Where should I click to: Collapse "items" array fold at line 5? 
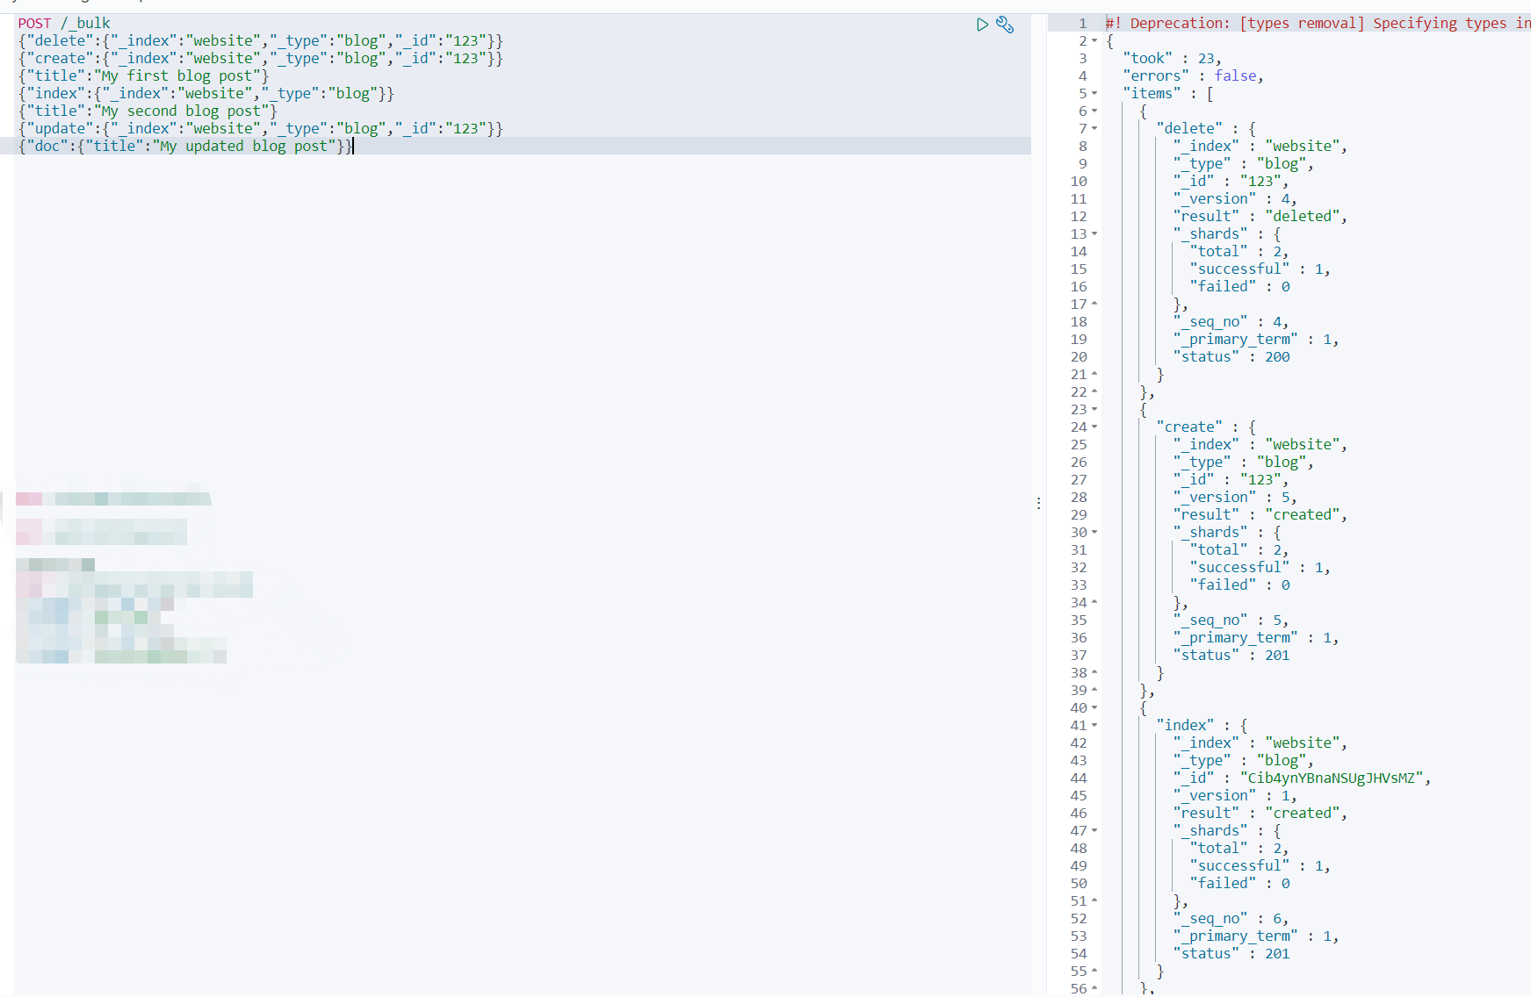click(x=1094, y=93)
